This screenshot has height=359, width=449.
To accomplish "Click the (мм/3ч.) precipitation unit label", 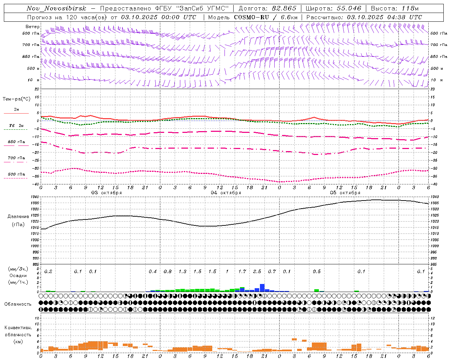I will pos(18,269).
